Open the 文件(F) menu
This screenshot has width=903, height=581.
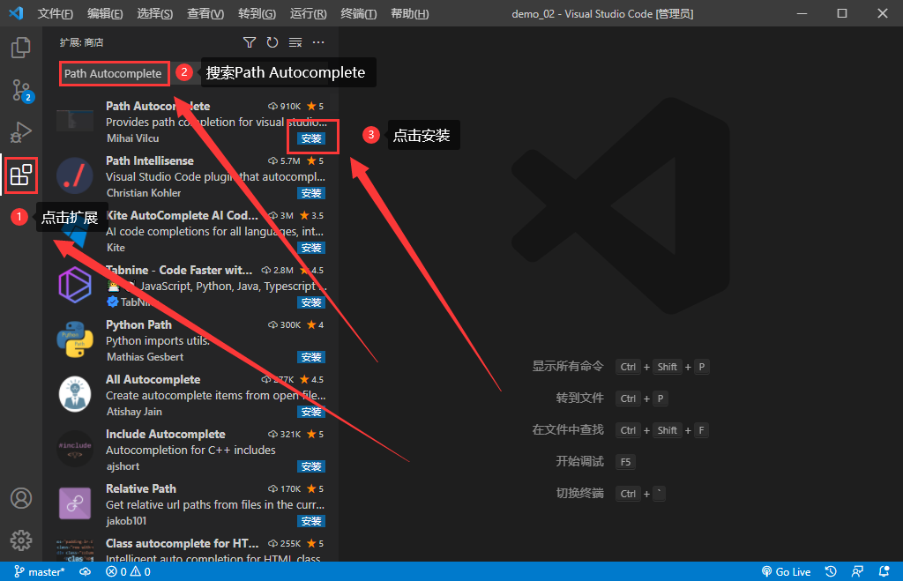56,14
